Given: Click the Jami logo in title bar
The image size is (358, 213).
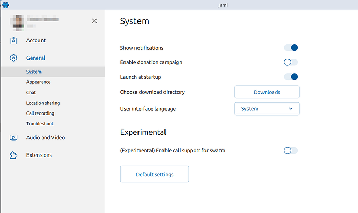Looking at the screenshot, I should [5, 5].
